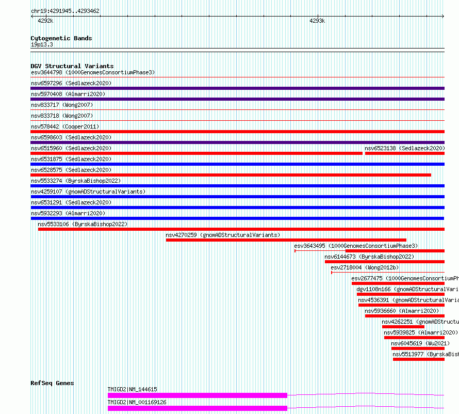Select nsv6045619 Wu2021 label
Viewport: 459px width, 414px height.
[420, 343]
